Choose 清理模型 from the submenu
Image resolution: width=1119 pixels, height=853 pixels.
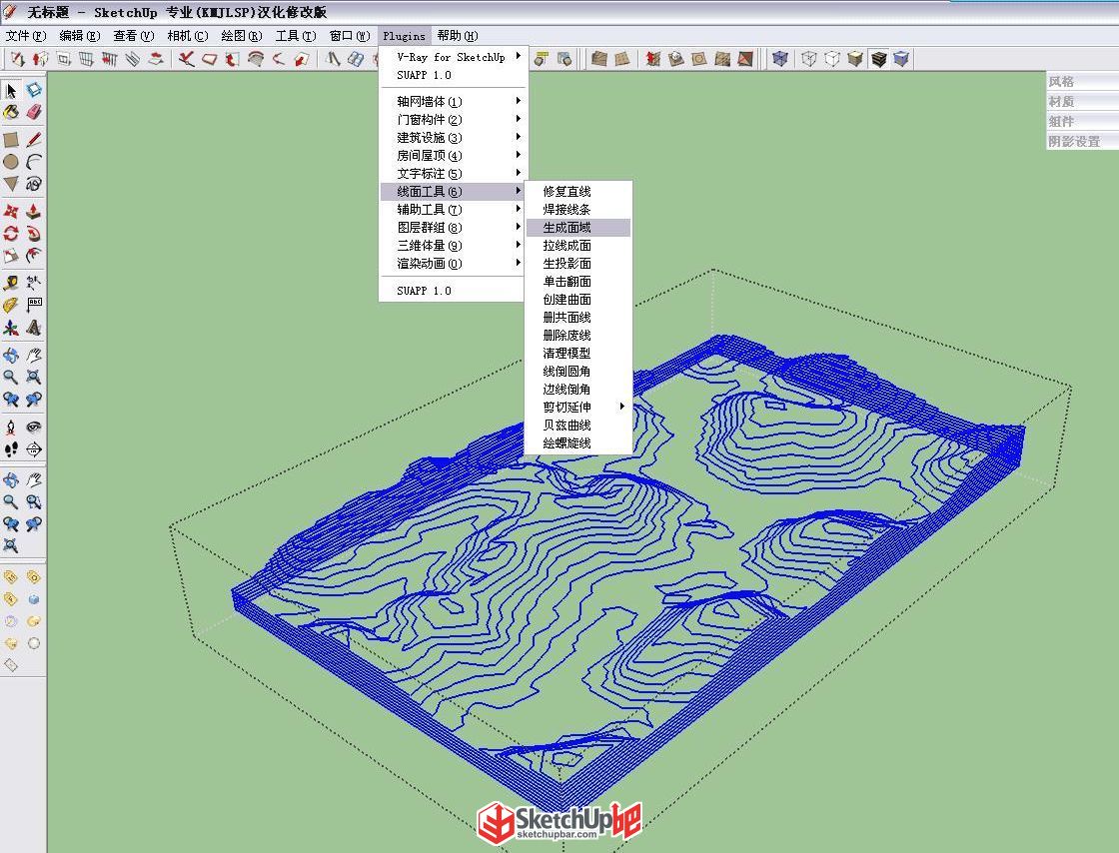click(578, 353)
